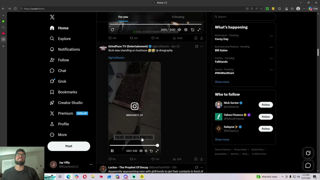Open the Follow item in the sidebar
Image resolution: width=320 pixels, height=180 pixels.
pos(59,60)
